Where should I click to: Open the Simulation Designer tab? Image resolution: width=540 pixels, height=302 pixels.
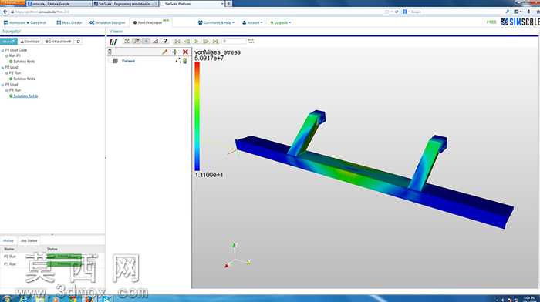click(x=107, y=22)
